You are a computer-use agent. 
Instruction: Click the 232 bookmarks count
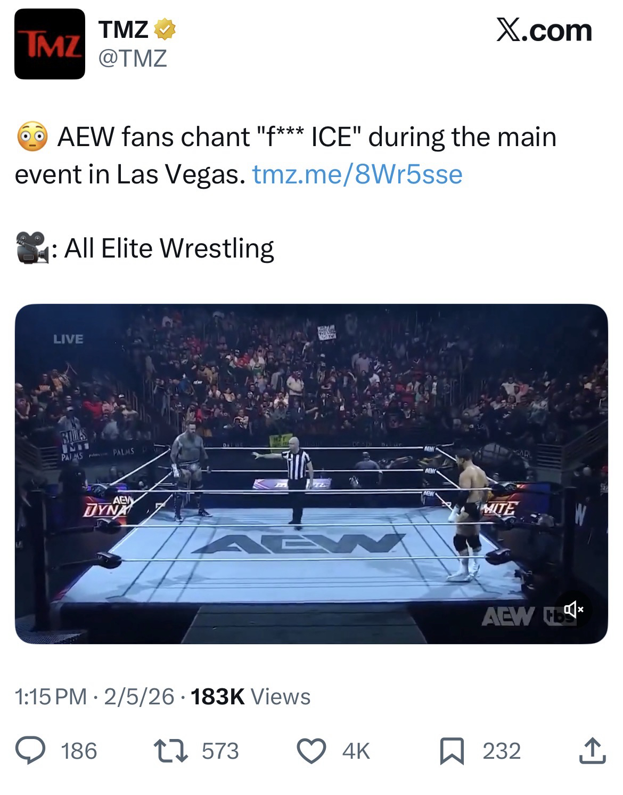point(502,751)
